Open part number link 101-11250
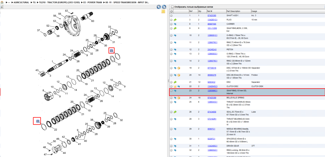This screenshot has width=325, height=157. 212,28
